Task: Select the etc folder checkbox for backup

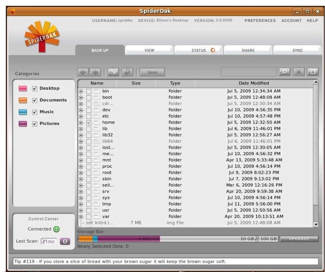Action: [x=89, y=116]
